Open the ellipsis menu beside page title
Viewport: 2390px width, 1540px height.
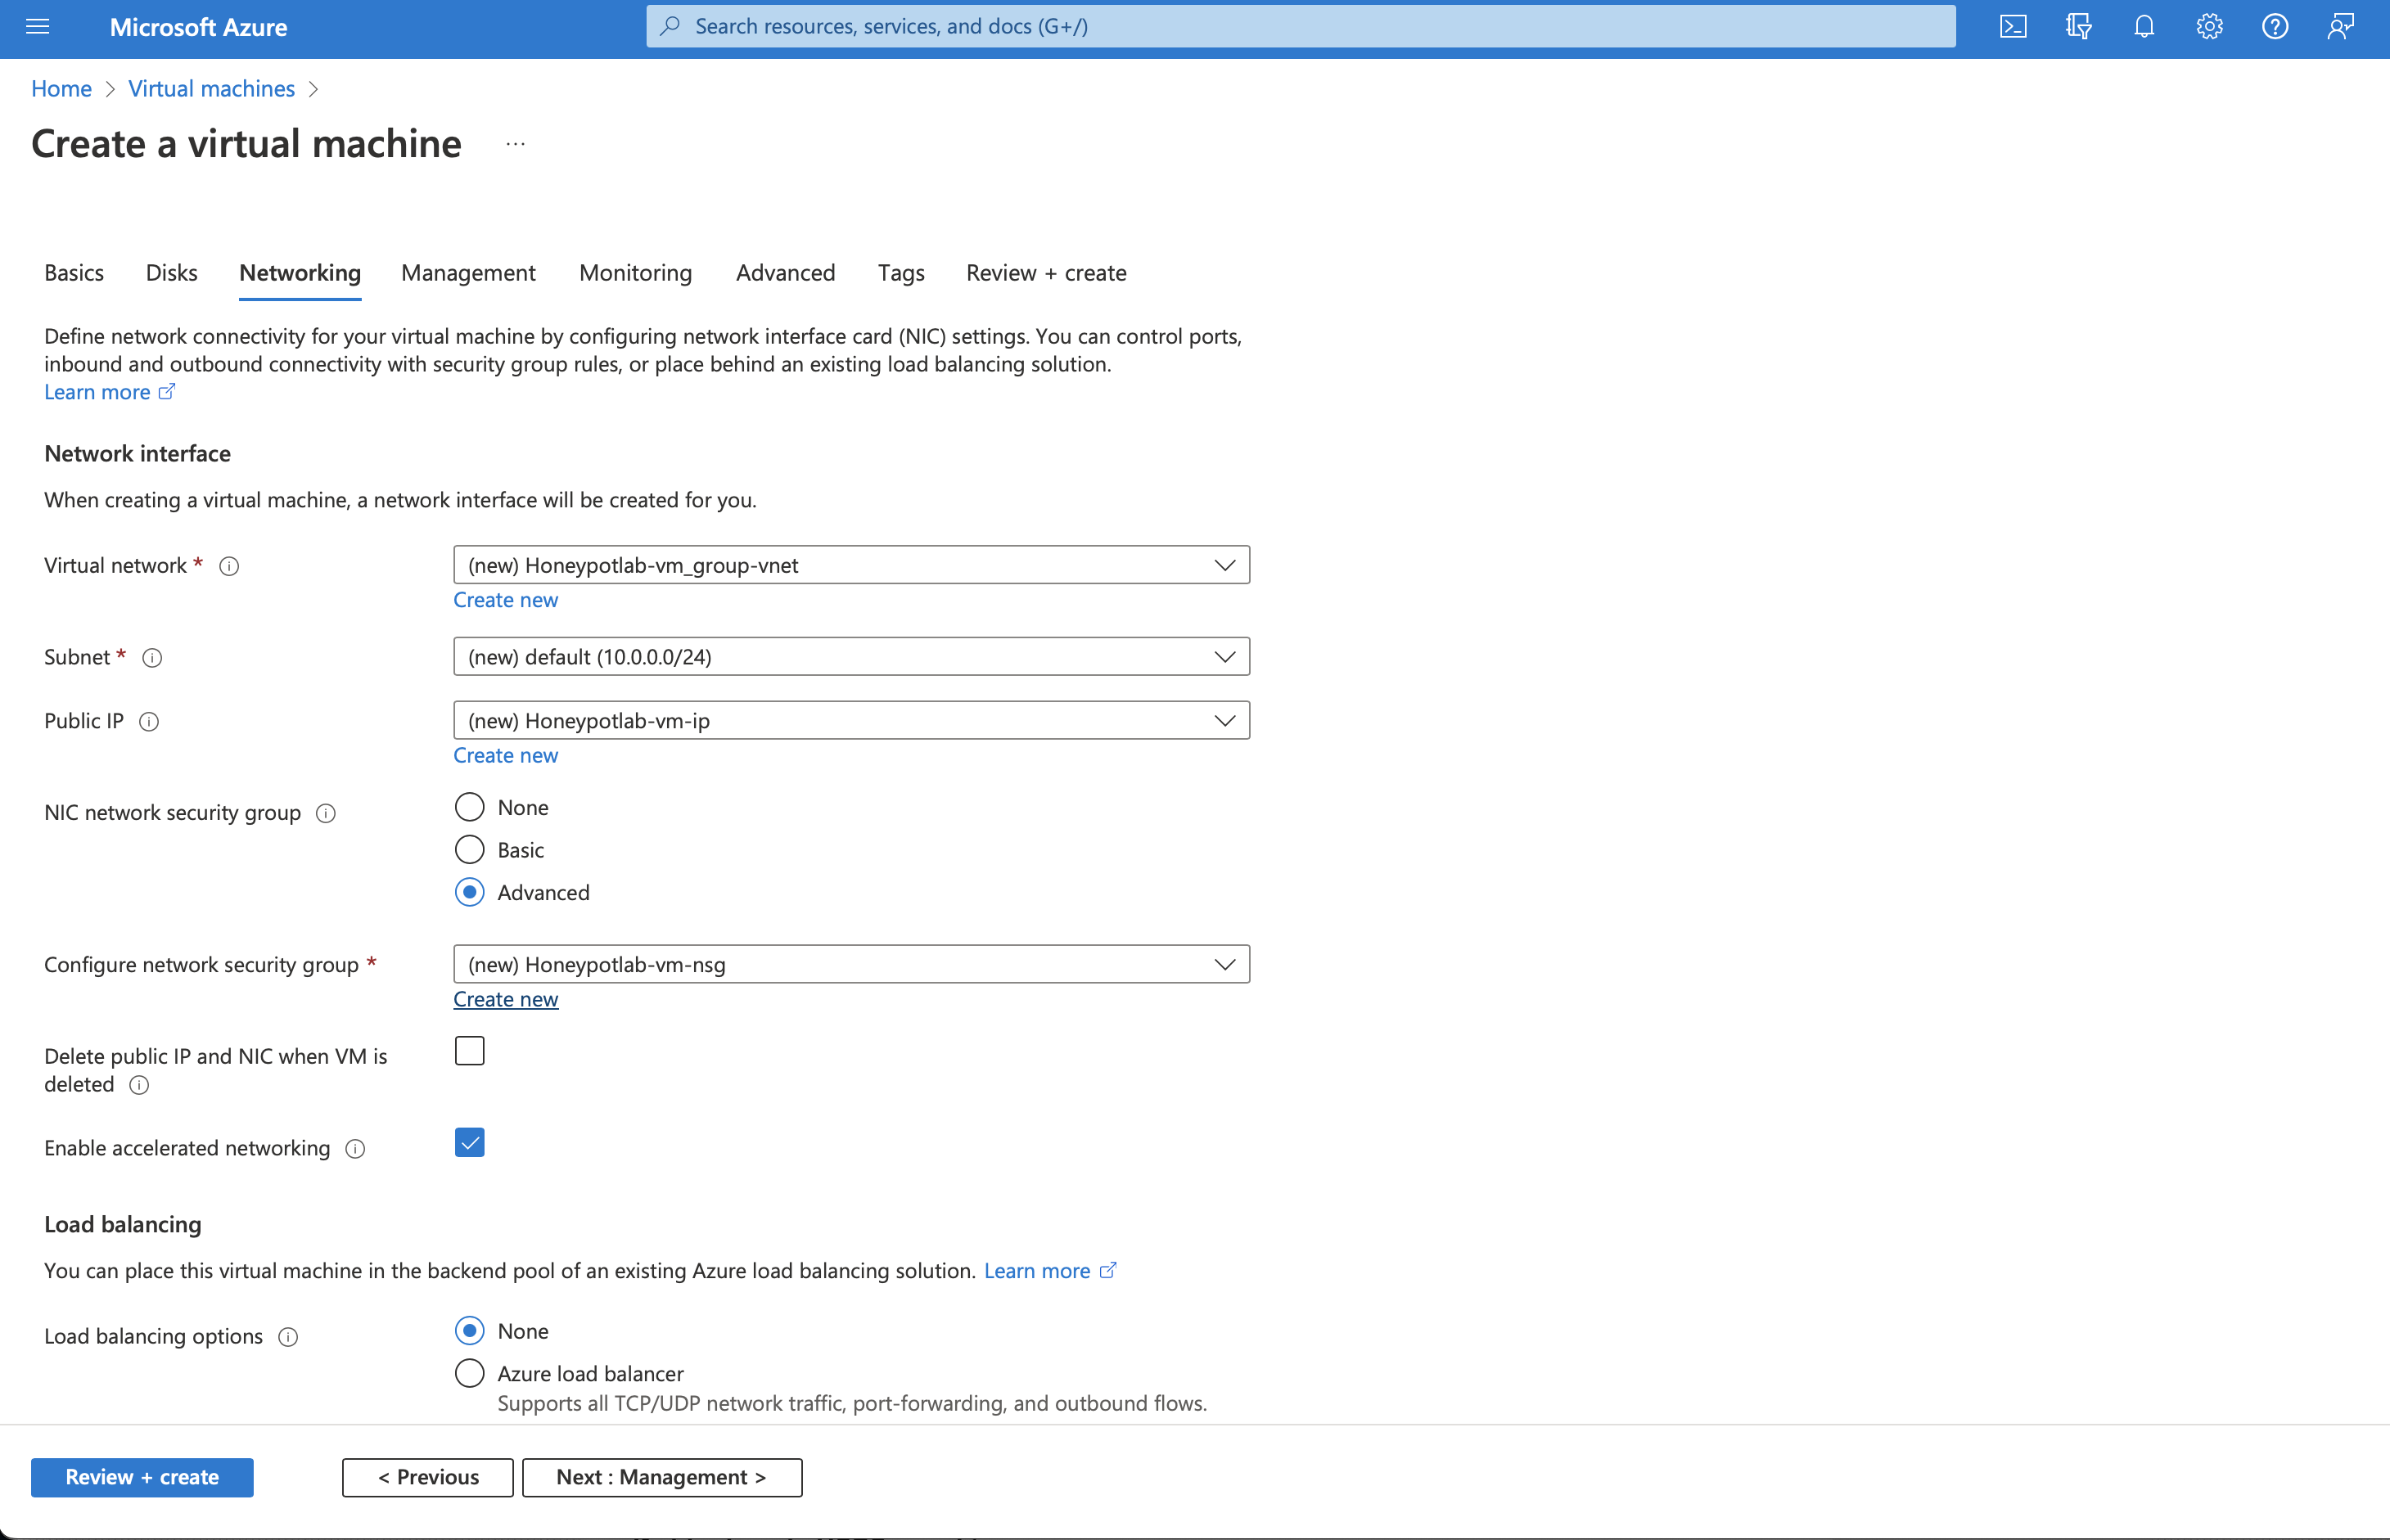tap(515, 144)
